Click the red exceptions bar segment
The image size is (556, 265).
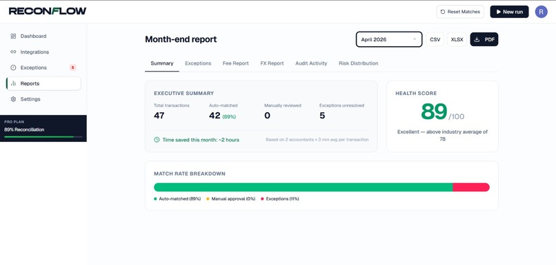pyautogui.click(x=471, y=187)
